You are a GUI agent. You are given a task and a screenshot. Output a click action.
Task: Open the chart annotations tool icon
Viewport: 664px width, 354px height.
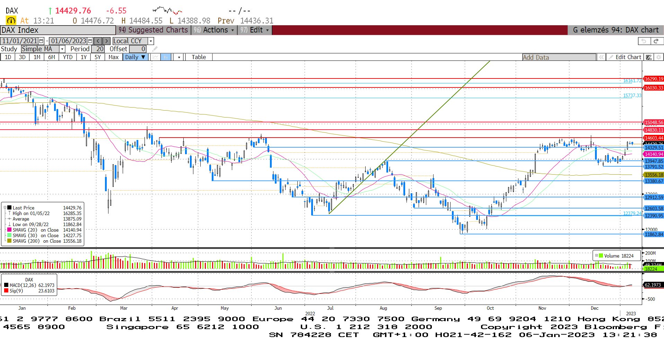point(648,57)
